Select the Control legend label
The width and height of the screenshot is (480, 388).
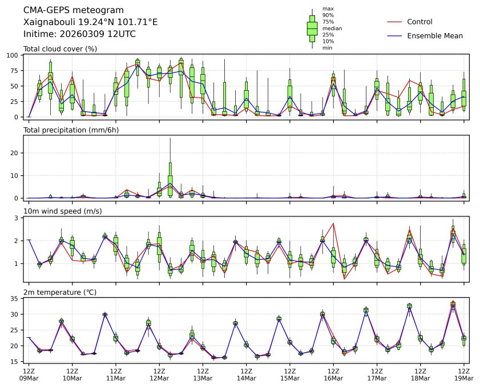tap(420, 22)
